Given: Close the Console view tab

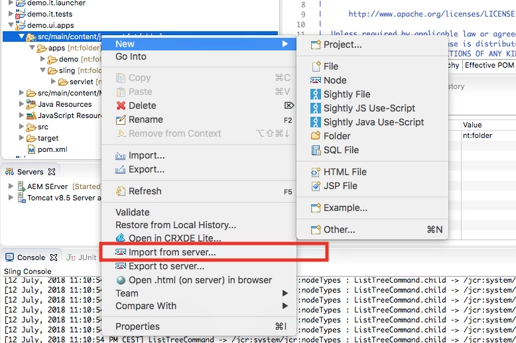Looking at the screenshot, I should click(54, 257).
